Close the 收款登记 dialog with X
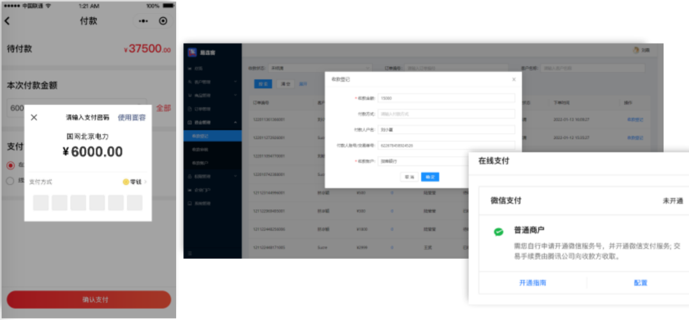This screenshot has height=320, width=689. pos(514,79)
